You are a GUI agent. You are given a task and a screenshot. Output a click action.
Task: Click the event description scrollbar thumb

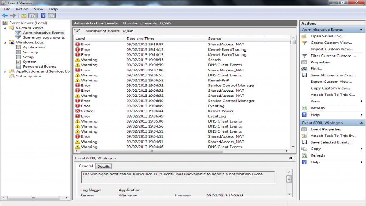[x=289, y=179]
